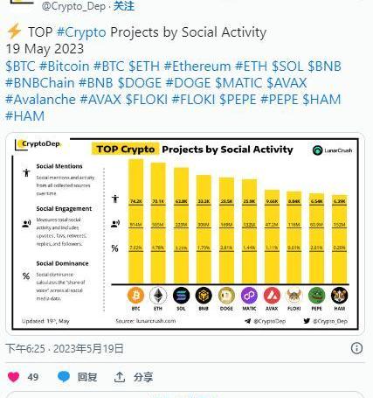Viewport: 373px width, 398px height.
Task: Open the $BTC cashtag link
Action: tap(20, 66)
